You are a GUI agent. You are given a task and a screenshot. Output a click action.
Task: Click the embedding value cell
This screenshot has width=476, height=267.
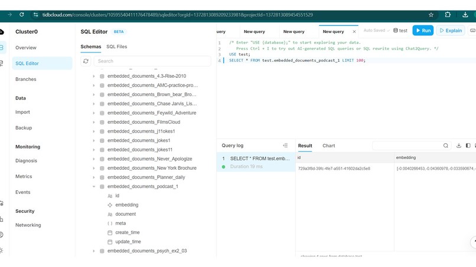(x=436, y=169)
